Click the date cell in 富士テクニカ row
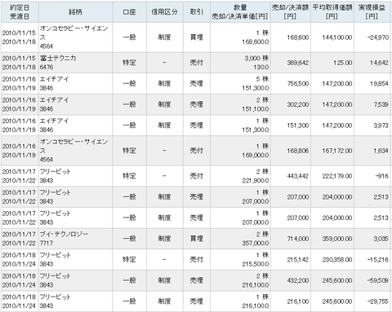The image size is (392, 312). pyautogui.click(x=20, y=63)
